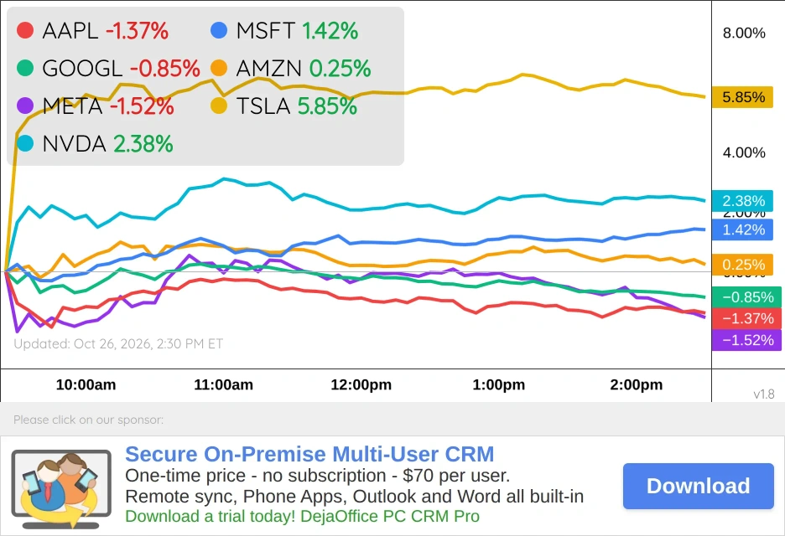Click the green GOOGL legend dot
Viewport: 785px width, 536px height.
point(25,68)
